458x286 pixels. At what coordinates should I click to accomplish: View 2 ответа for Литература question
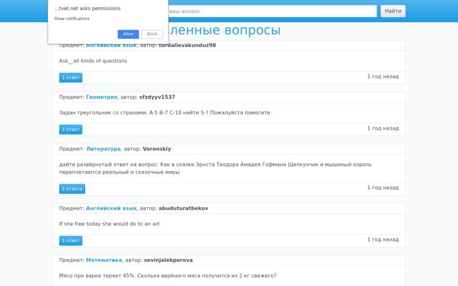(x=72, y=189)
